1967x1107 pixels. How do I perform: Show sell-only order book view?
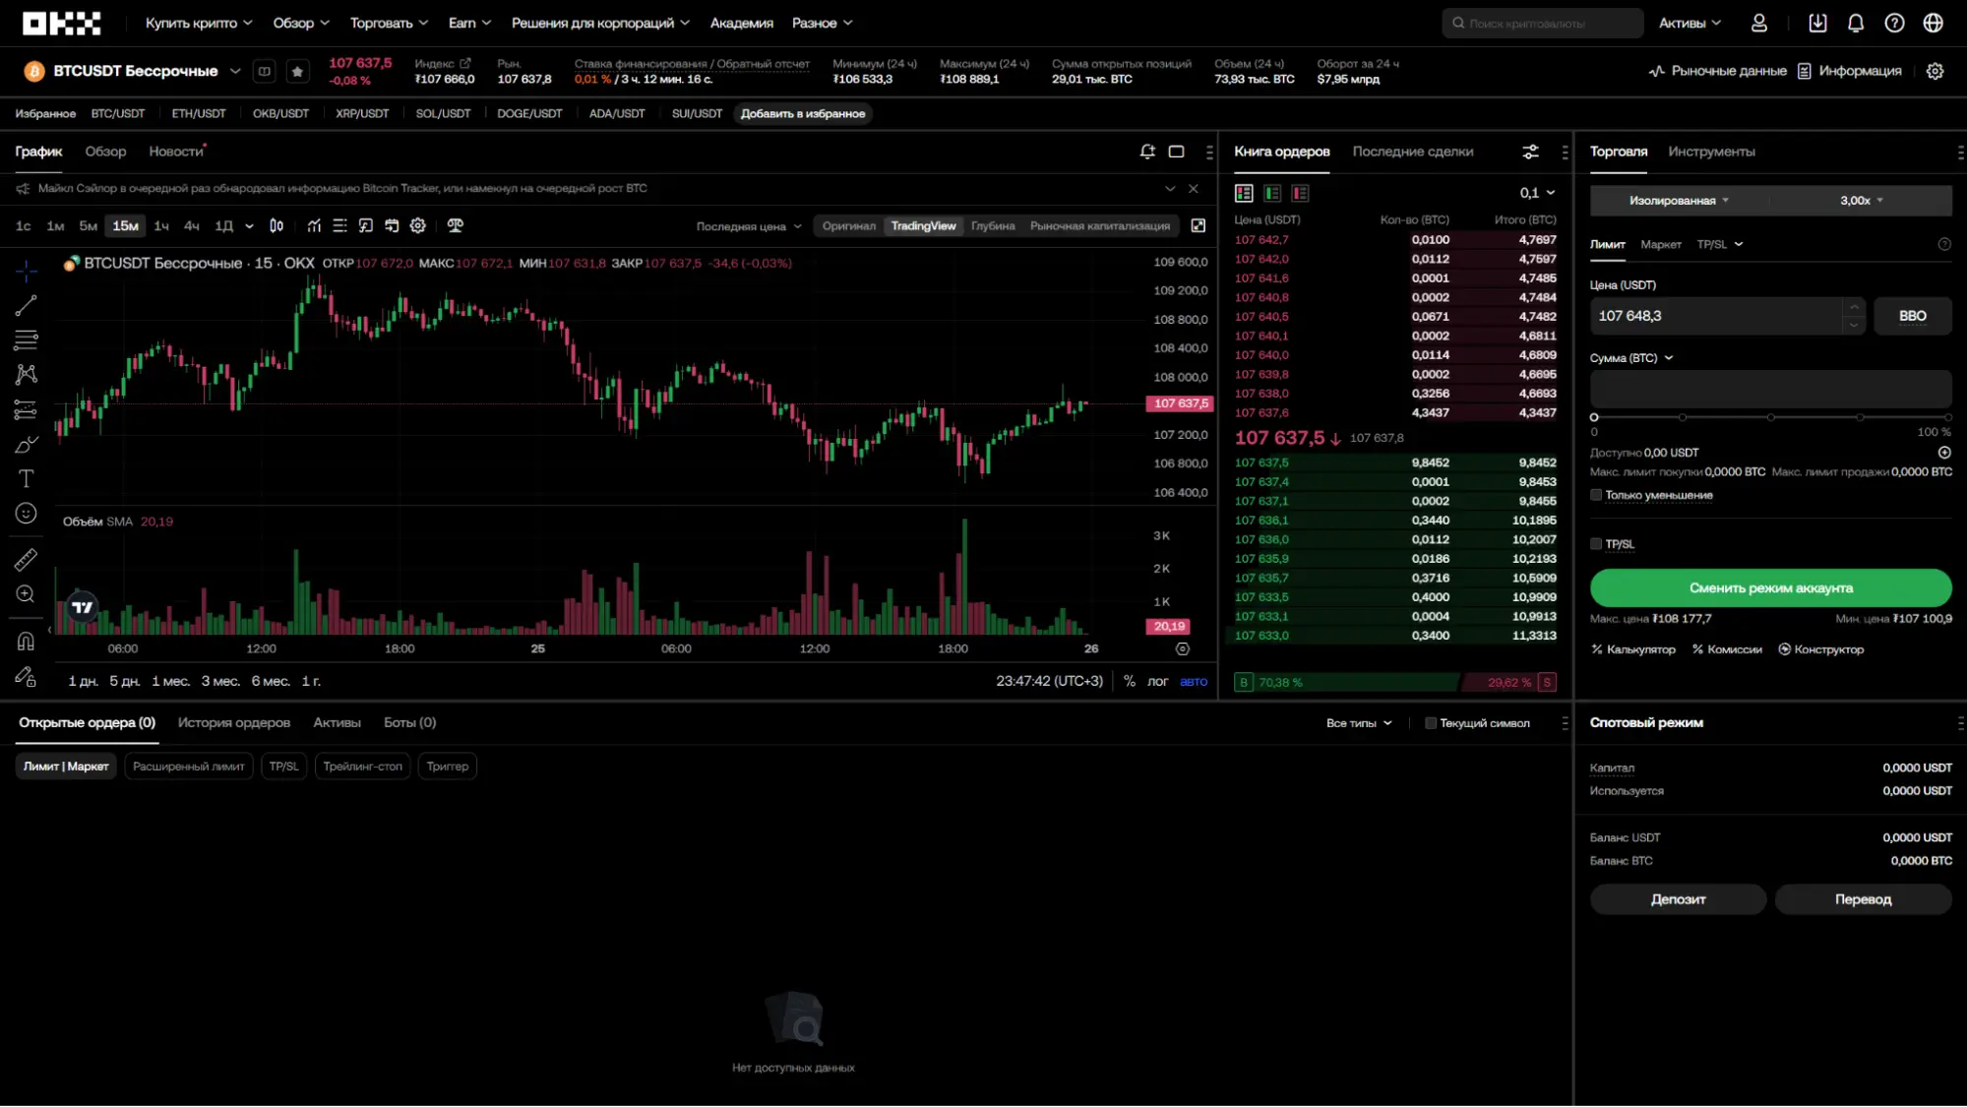pos(1301,193)
